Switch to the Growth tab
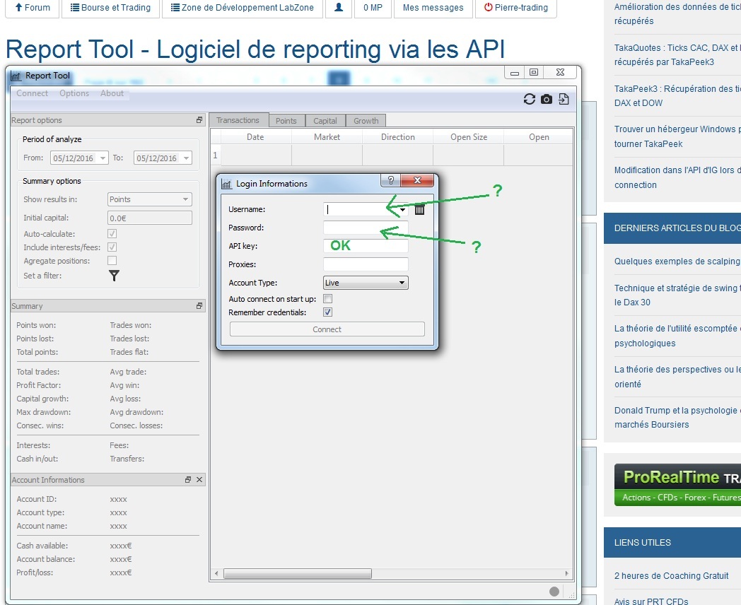The width and height of the screenshot is (741, 605). (x=366, y=121)
